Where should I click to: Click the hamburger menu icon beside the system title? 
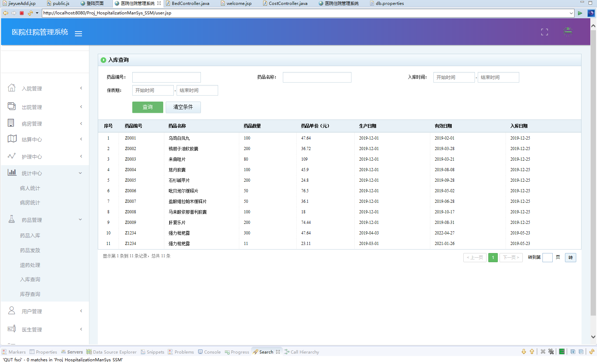78,34
